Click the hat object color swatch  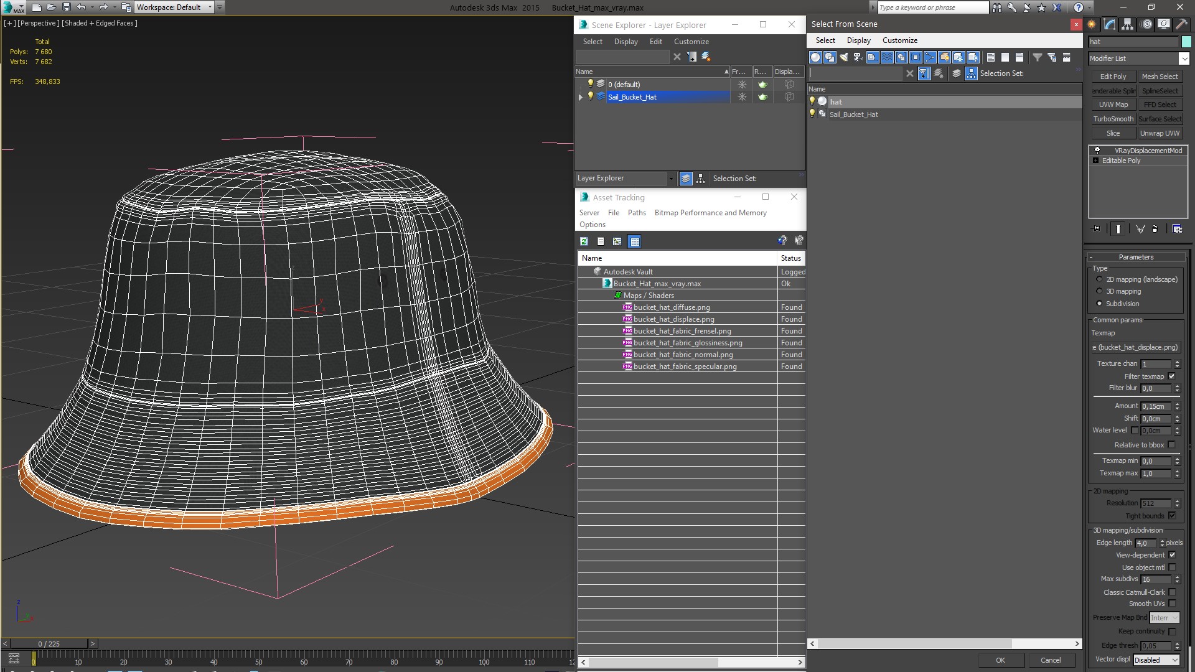[x=1186, y=42]
